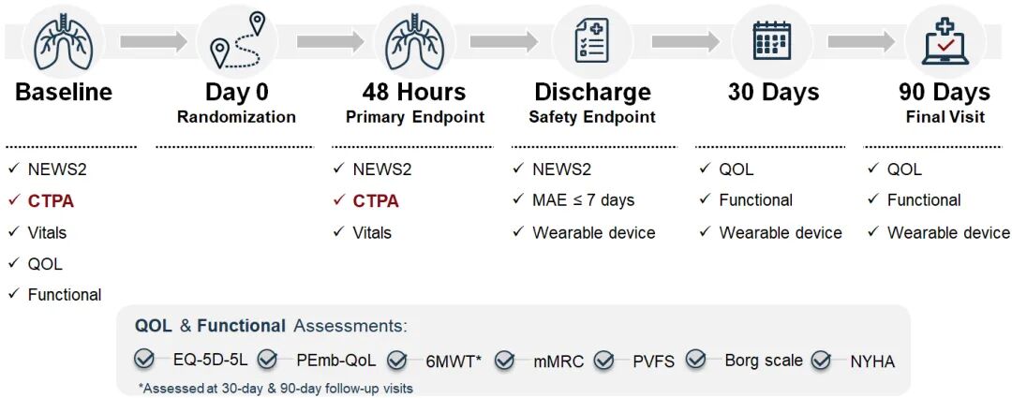Click the EQ-5D-5L checkmark circle
Viewport: 1012px width, 398px height.
(x=144, y=360)
